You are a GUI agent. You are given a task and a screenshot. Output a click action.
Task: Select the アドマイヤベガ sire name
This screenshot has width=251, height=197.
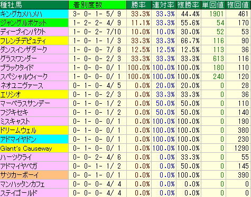coord(18,166)
